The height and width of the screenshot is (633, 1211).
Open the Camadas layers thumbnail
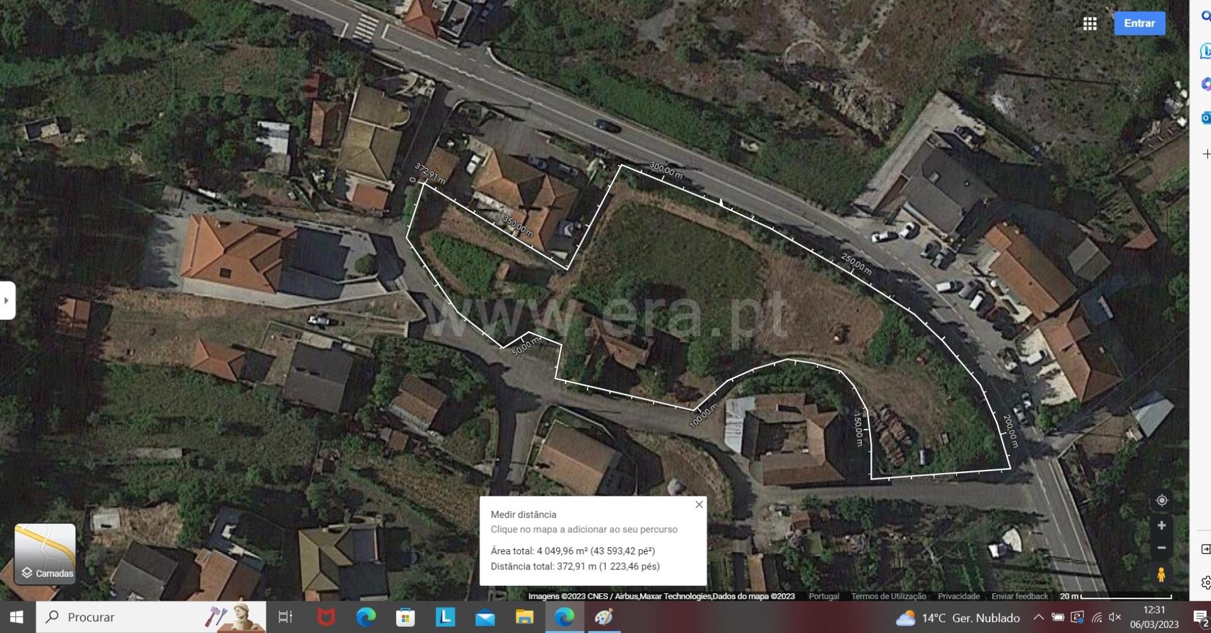(45, 554)
